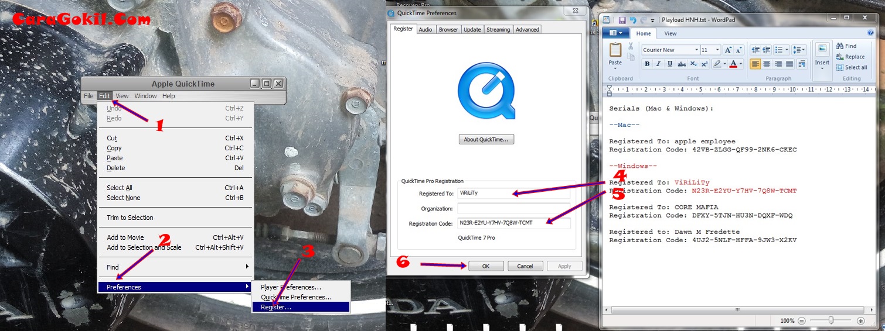Justify text in WordPad
Screen dimensions: 885x331
coord(789,64)
